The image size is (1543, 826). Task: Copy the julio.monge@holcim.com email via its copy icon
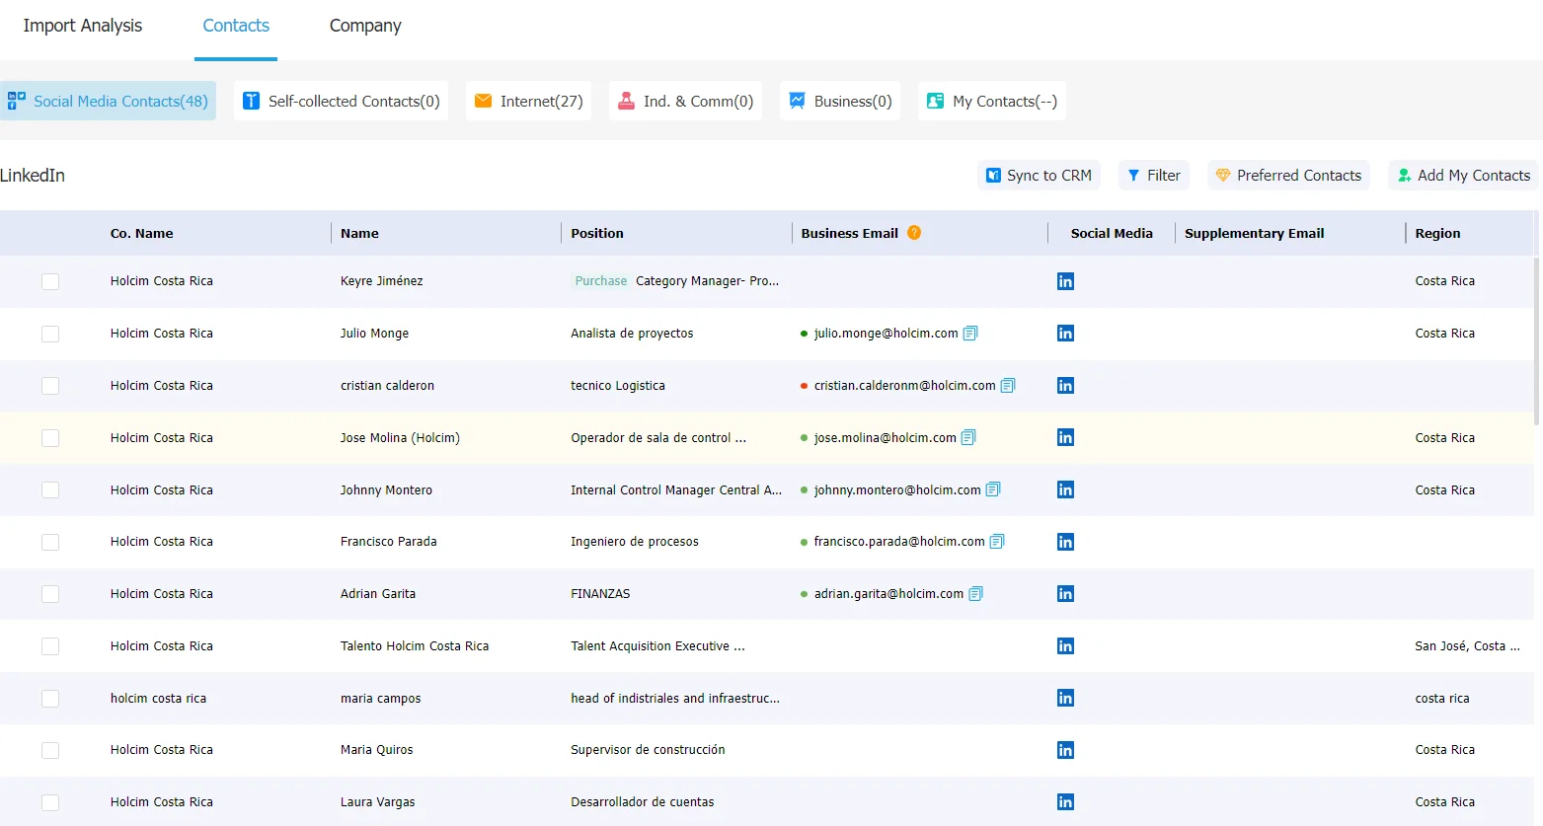(x=970, y=334)
